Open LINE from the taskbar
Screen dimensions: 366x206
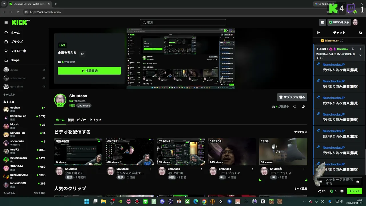click(x=145, y=201)
